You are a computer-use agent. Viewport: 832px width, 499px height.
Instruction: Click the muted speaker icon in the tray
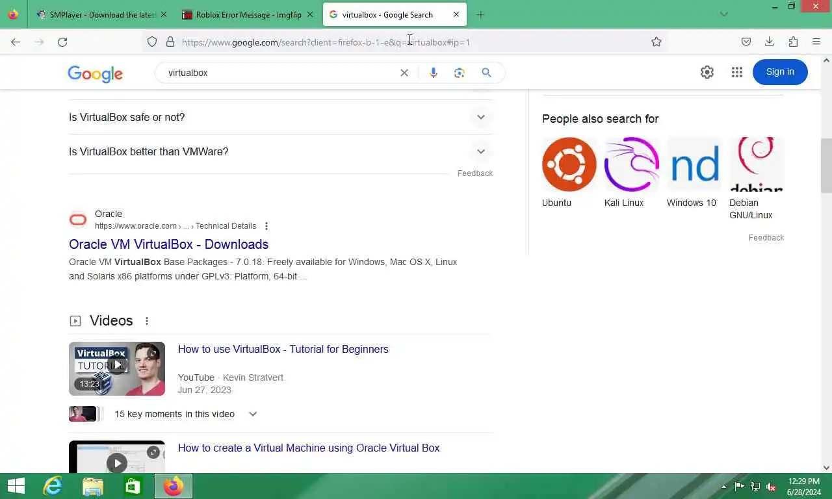tap(772, 487)
